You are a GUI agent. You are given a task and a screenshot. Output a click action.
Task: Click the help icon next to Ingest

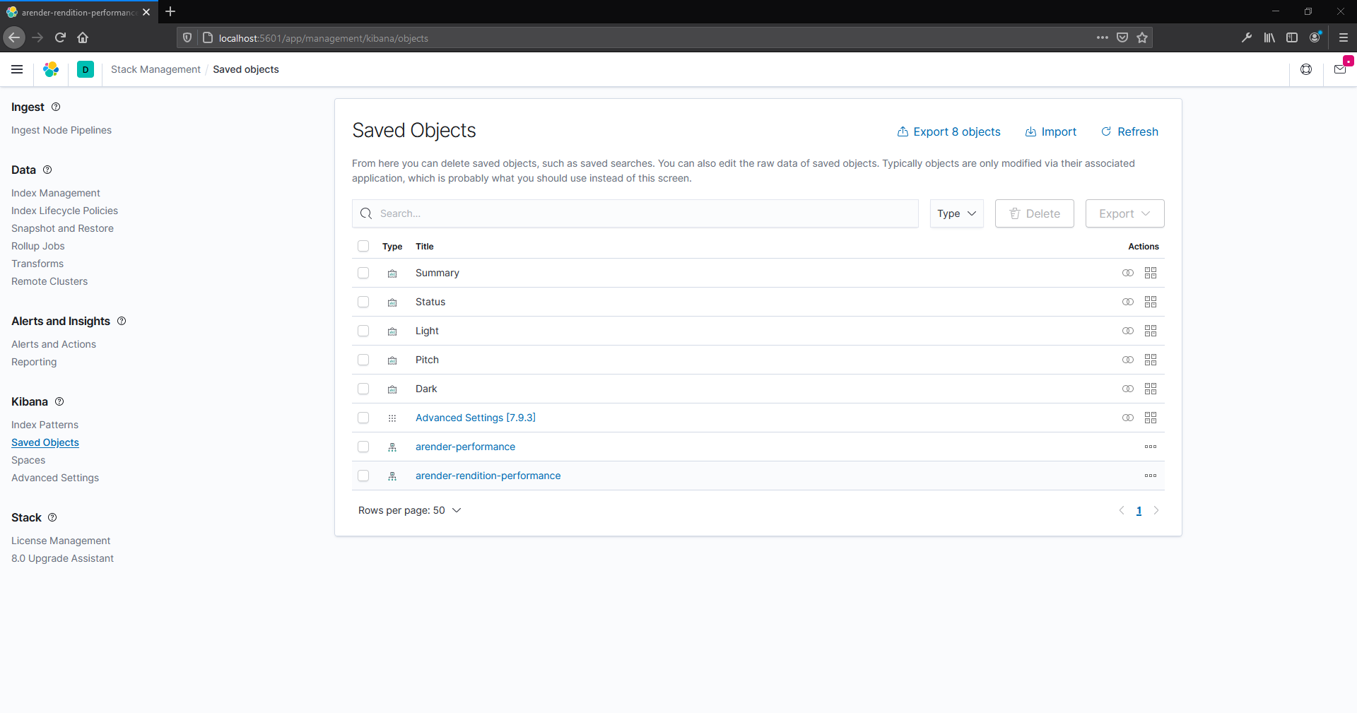[x=56, y=107]
